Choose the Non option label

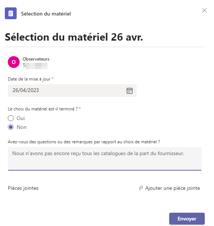coord(21,127)
